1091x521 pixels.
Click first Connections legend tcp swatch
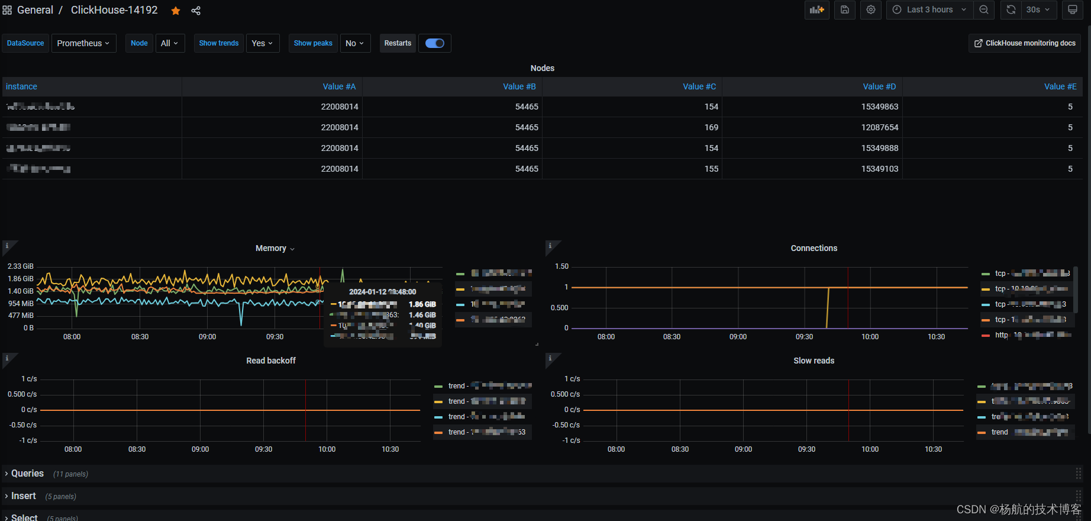[x=986, y=274]
